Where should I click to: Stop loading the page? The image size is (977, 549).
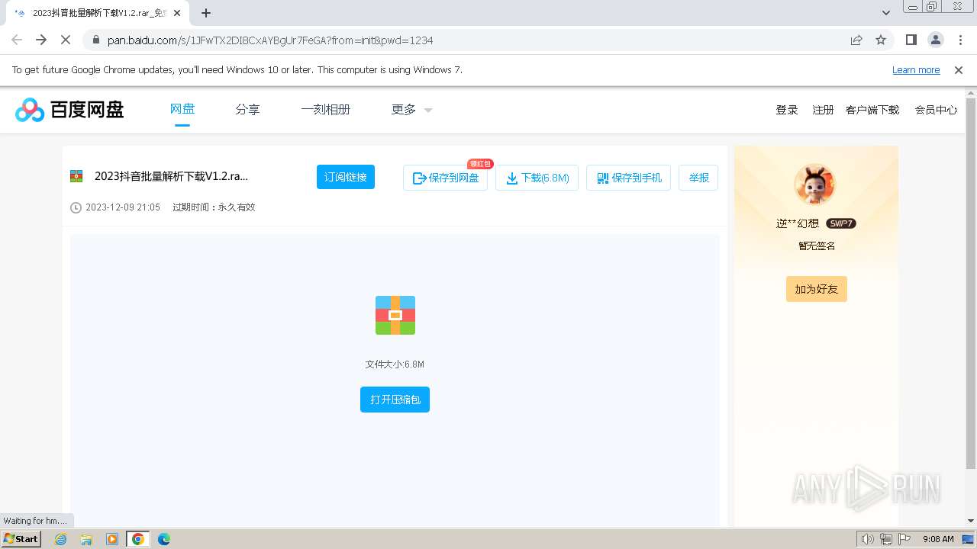click(66, 40)
